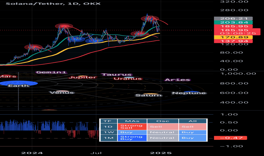Click the Osc column header

163,121
